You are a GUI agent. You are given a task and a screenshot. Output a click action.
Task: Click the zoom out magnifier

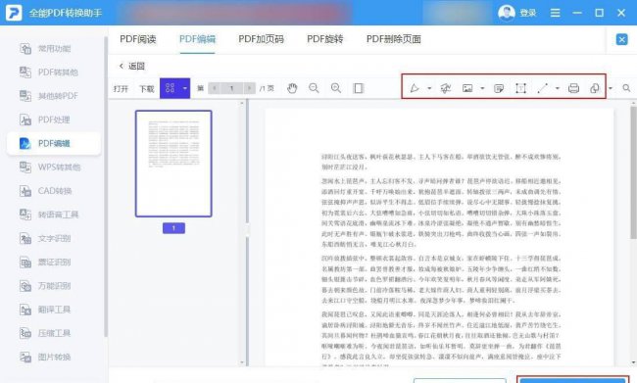pos(314,88)
